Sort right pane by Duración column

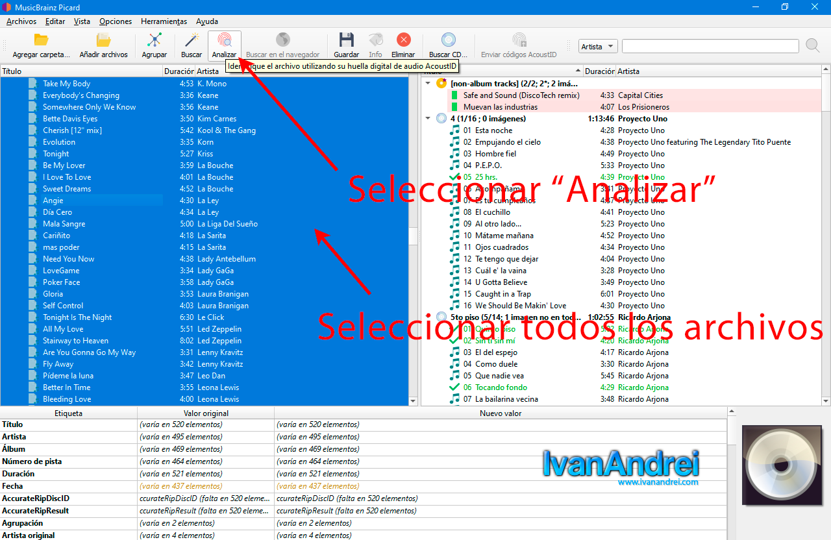click(600, 71)
